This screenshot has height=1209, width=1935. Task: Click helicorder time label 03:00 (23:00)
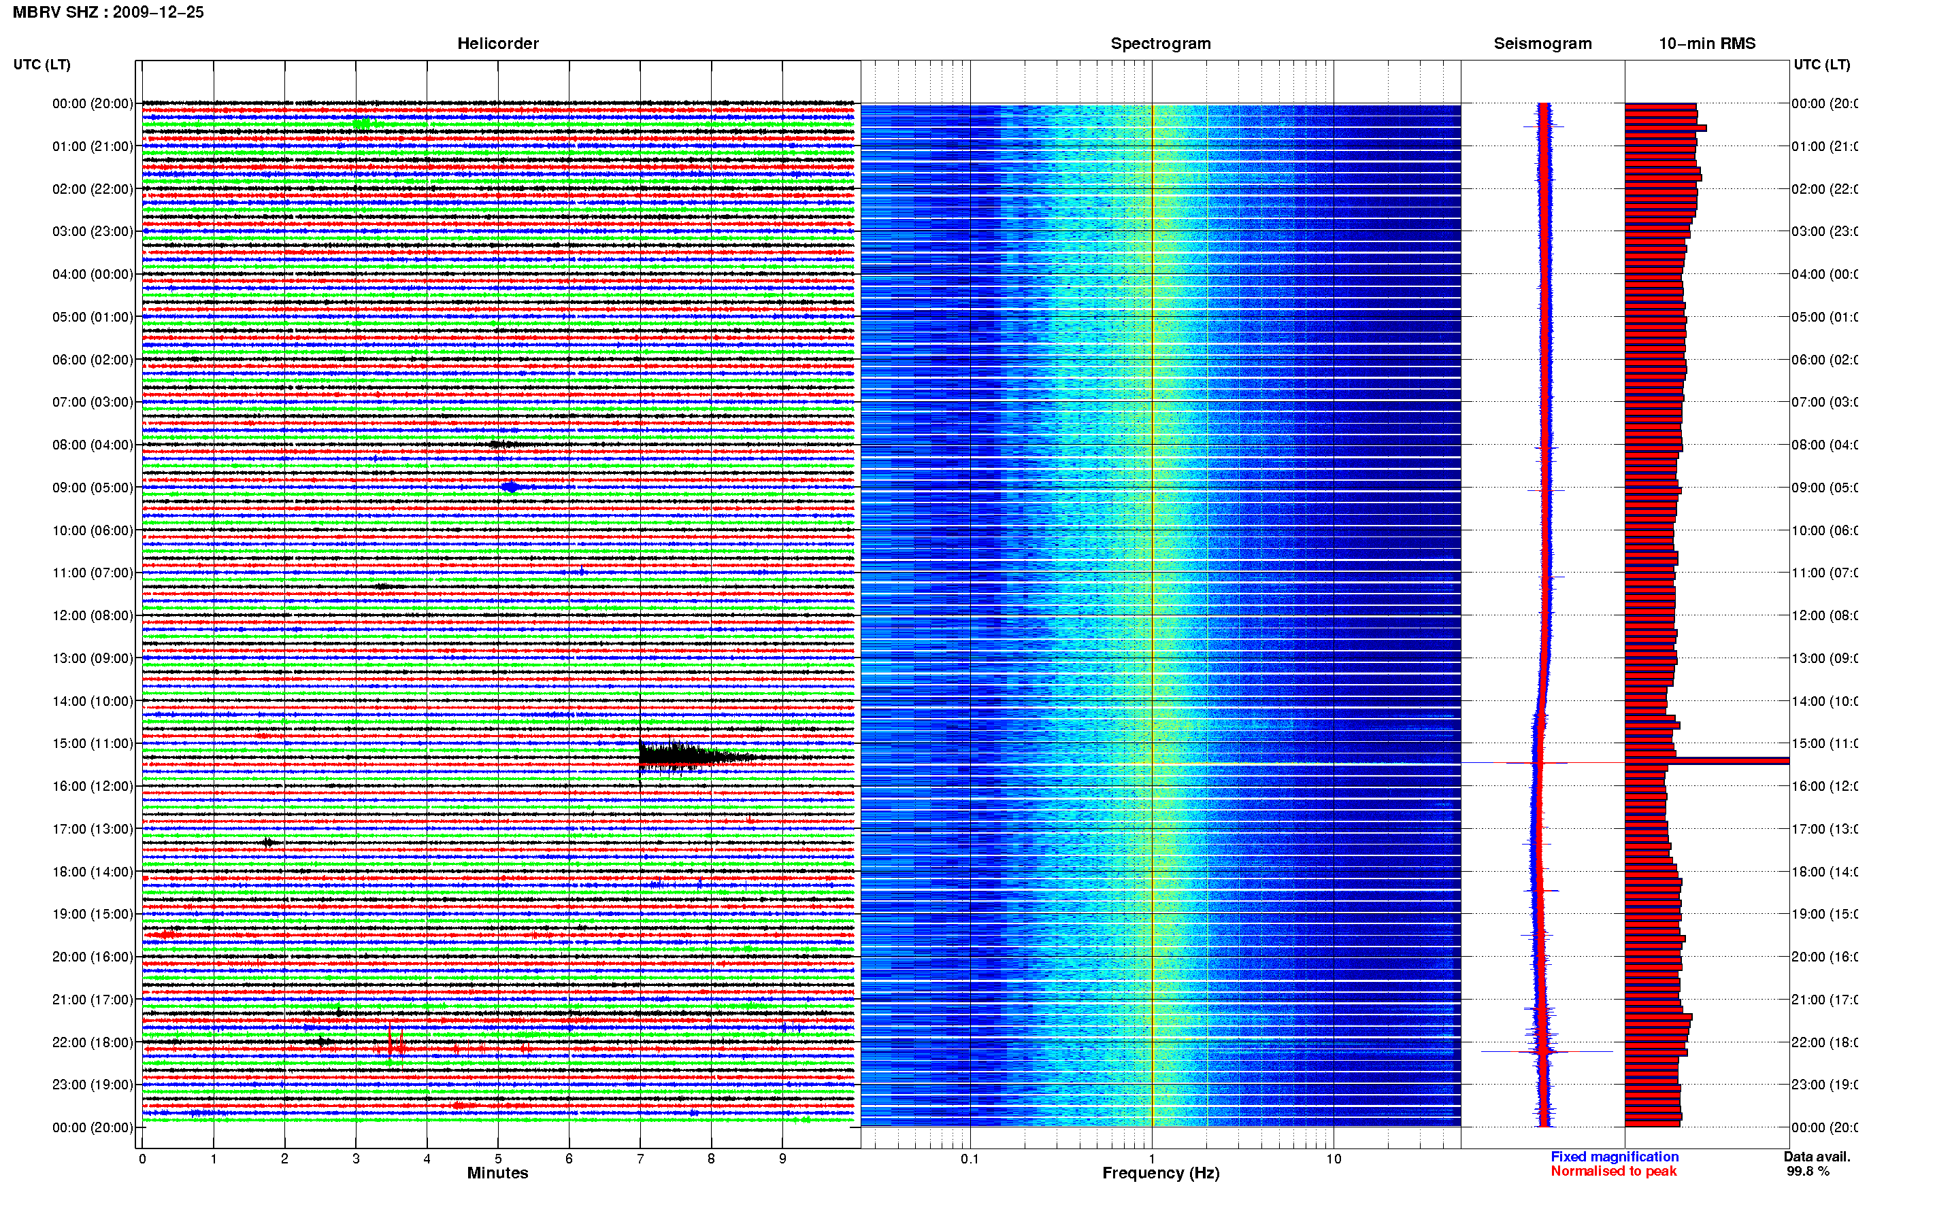point(93,231)
